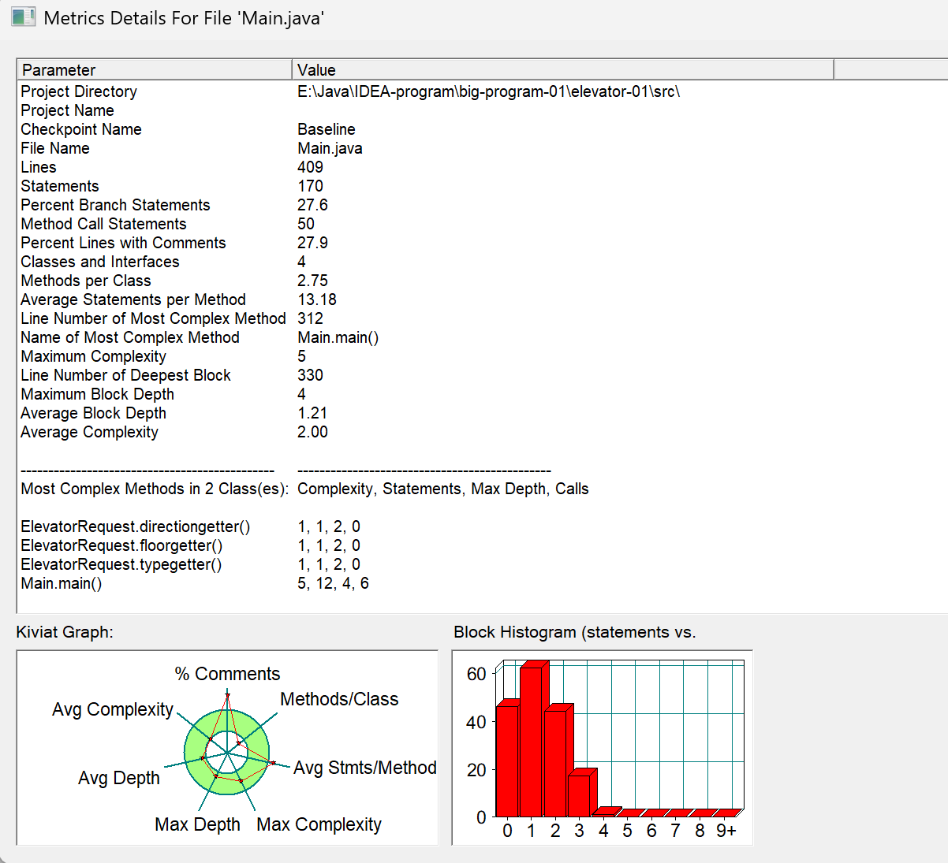Select the Percent Branch Statements row

point(115,205)
